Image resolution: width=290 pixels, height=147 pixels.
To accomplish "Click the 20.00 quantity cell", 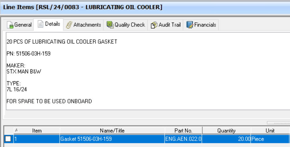I will pyautogui.click(x=226, y=139).
